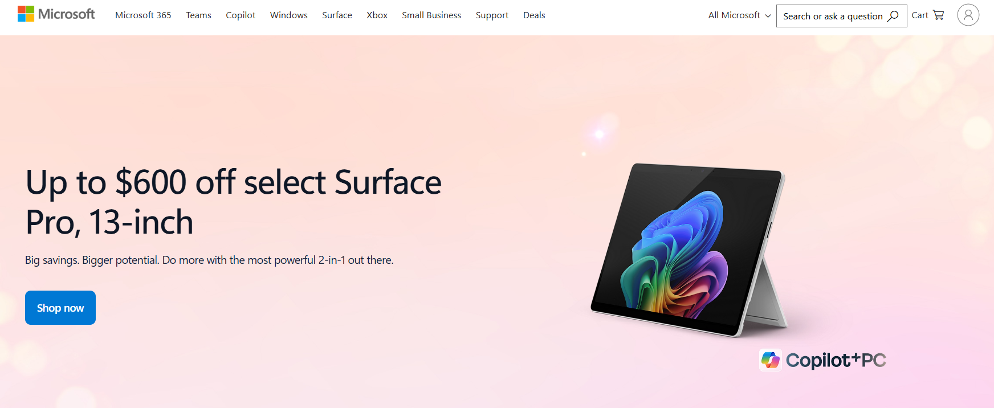Image resolution: width=994 pixels, height=408 pixels.
Task: Click the Cart text label
Action: pyautogui.click(x=920, y=15)
